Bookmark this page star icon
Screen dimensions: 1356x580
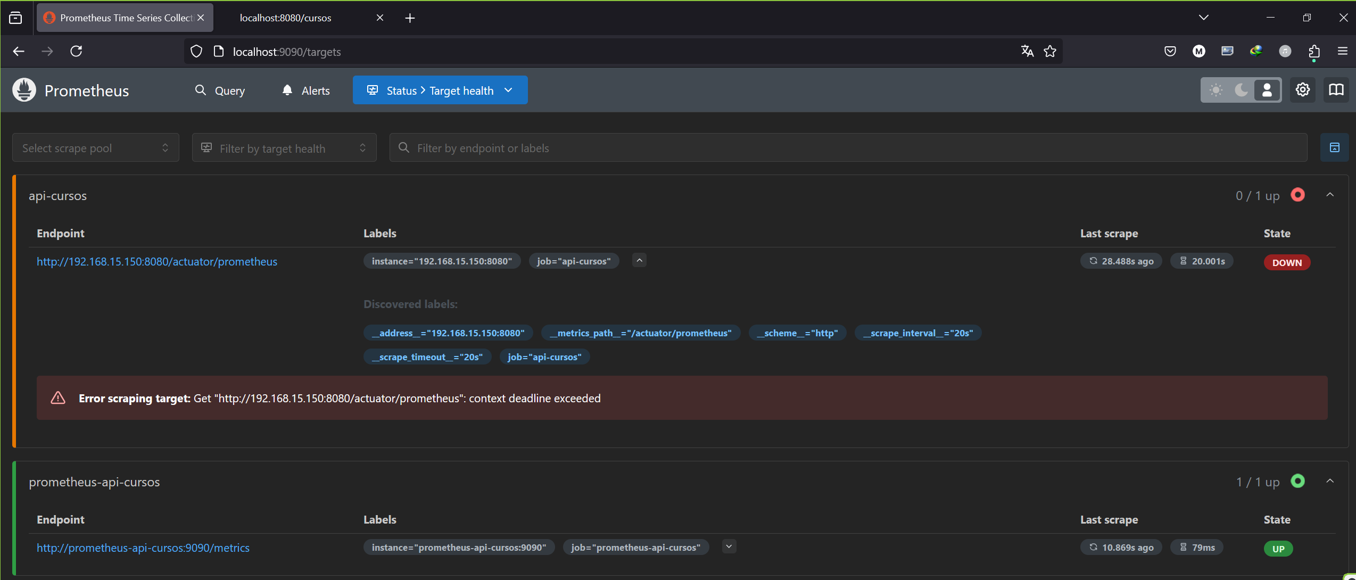click(x=1050, y=51)
